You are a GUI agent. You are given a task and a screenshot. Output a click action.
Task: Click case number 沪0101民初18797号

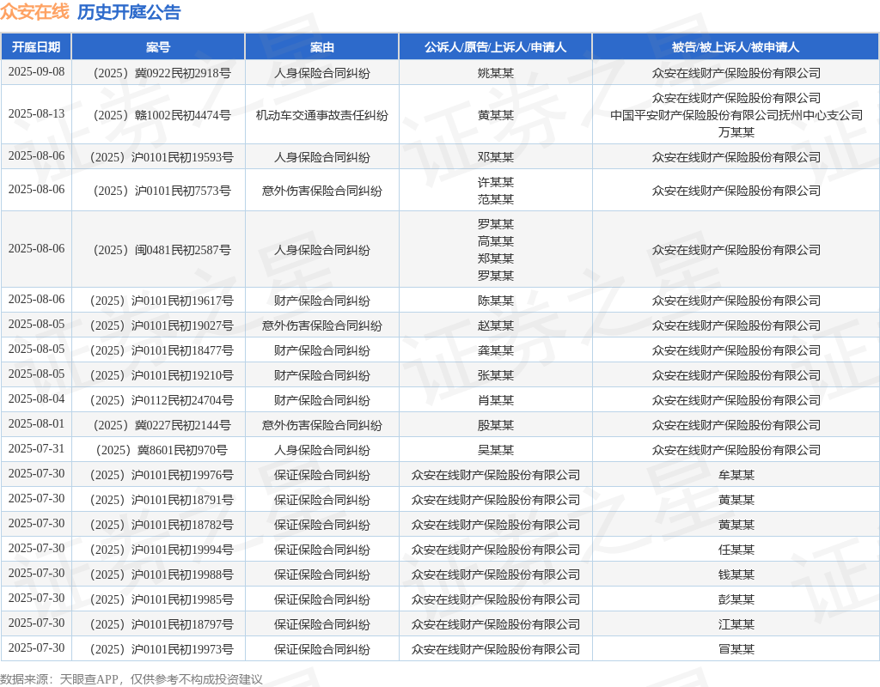click(162, 624)
